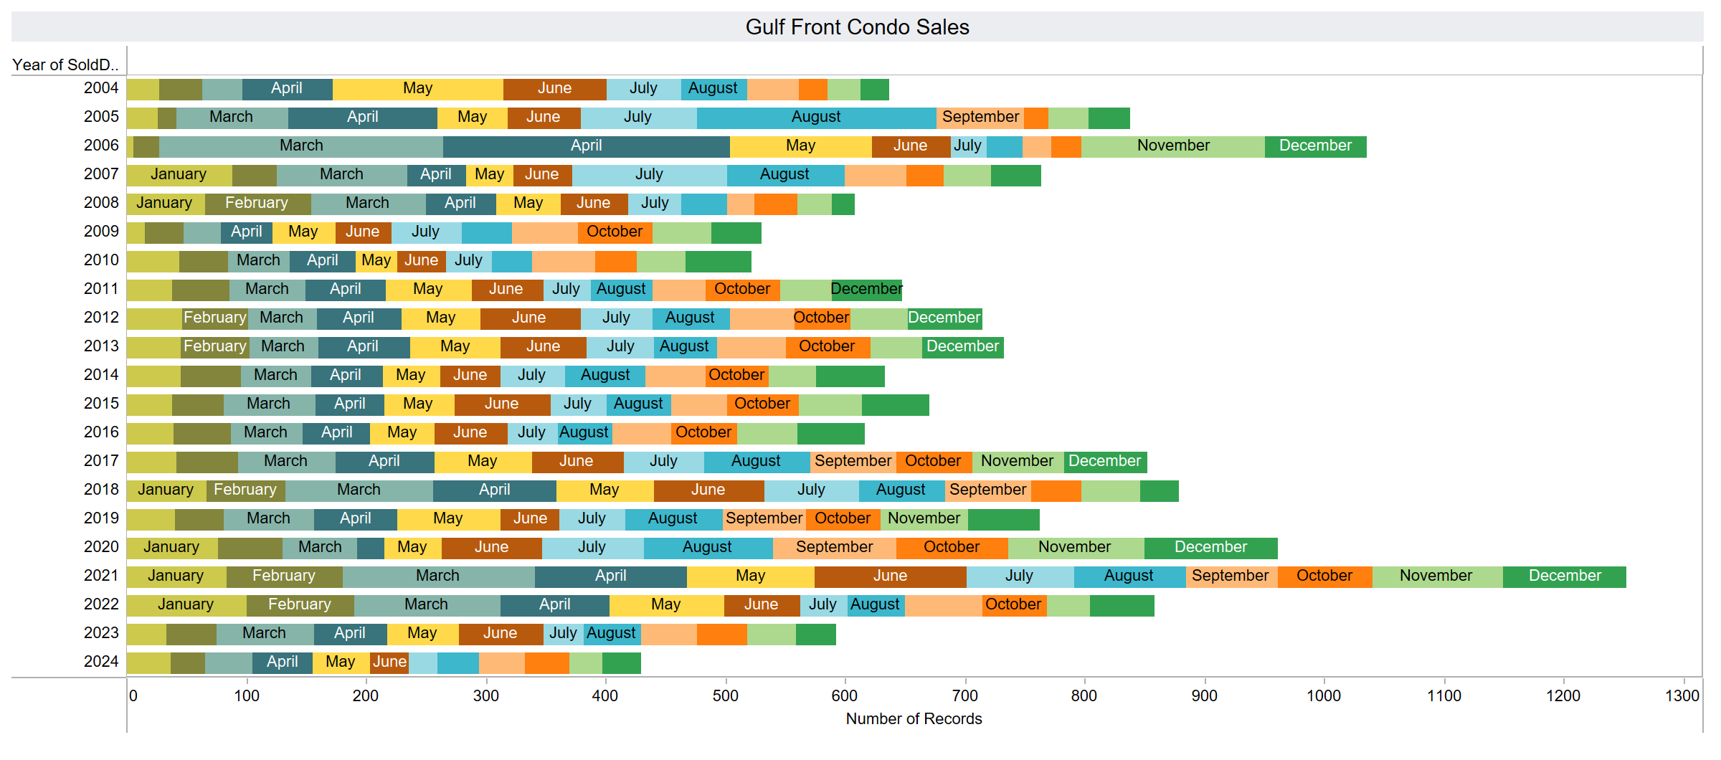Select the May segment in the 2022 bar

point(666,605)
